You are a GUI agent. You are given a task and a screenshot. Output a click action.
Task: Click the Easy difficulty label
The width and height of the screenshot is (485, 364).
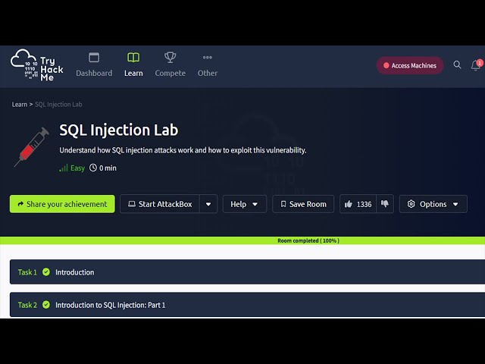77,168
